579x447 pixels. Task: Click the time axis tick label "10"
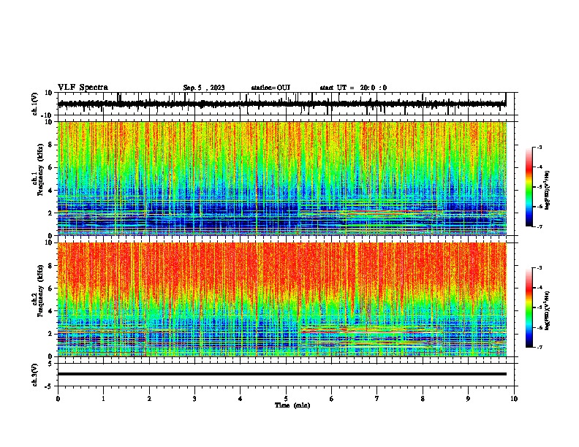pos(514,399)
